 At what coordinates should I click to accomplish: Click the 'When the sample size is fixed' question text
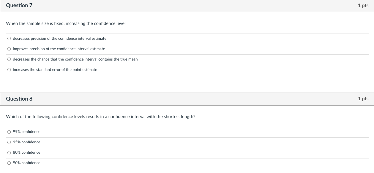coord(66,23)
